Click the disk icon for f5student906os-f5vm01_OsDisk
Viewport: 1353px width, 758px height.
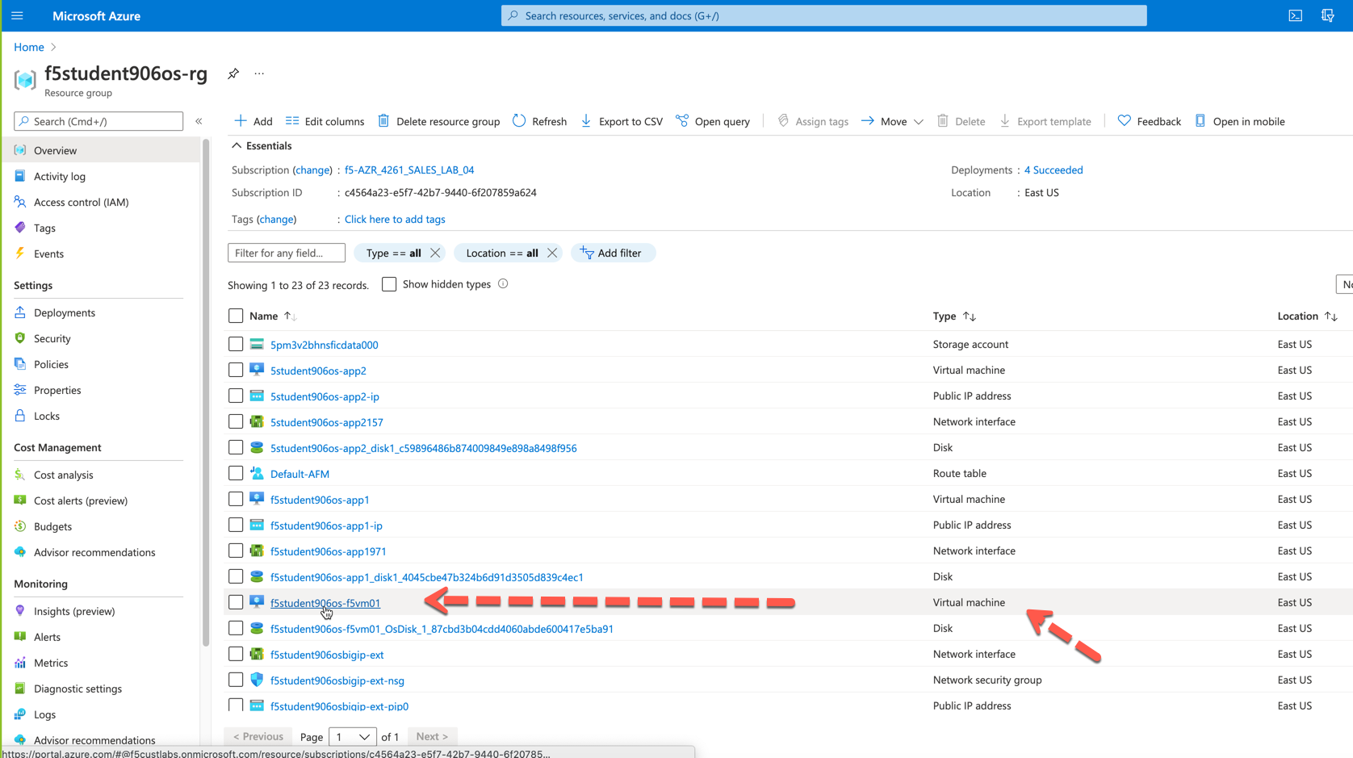coord(257,628)
